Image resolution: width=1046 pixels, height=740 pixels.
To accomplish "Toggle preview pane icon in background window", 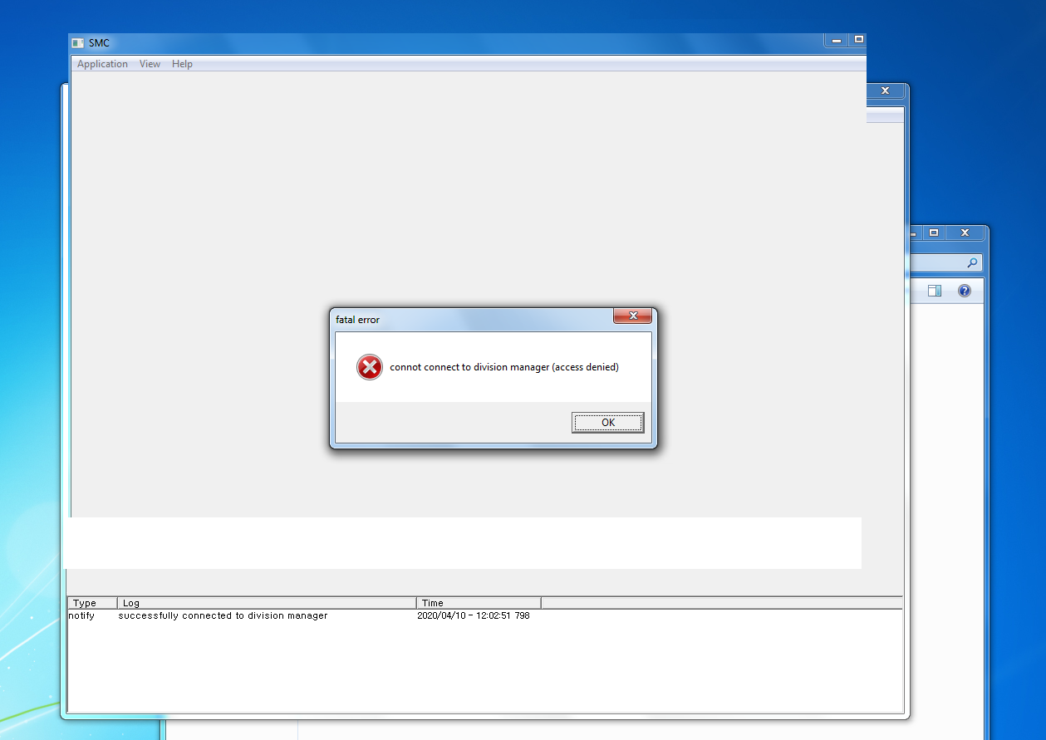I will pyautogui.click(x=934, y=291).
